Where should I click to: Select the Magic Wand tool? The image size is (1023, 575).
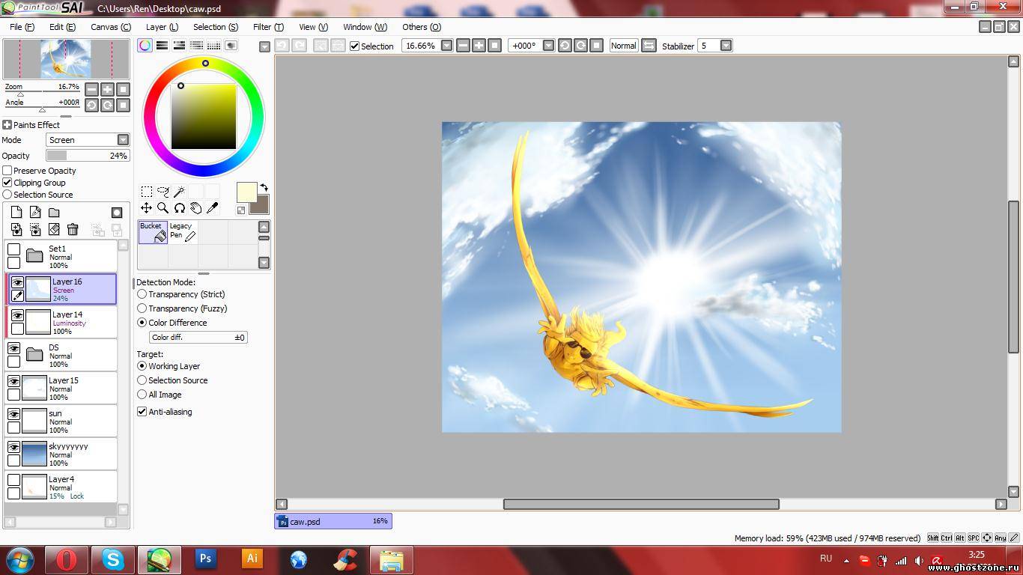180,192
